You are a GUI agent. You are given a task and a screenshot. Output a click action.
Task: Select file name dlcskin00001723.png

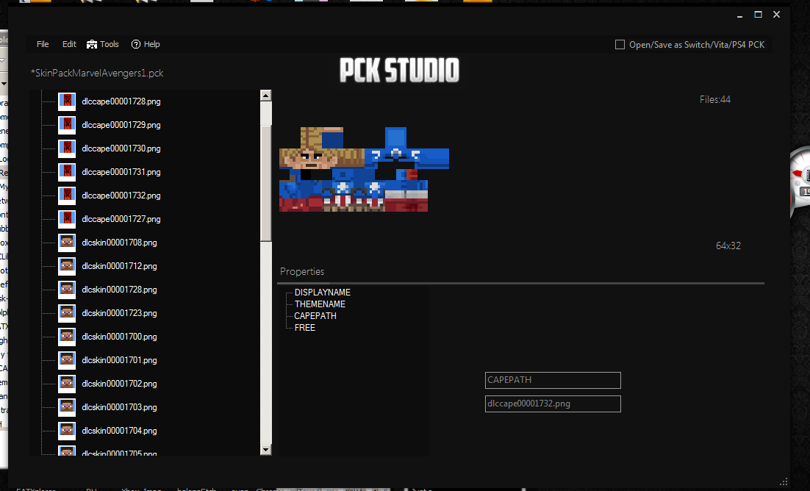(x=119, y=313)
